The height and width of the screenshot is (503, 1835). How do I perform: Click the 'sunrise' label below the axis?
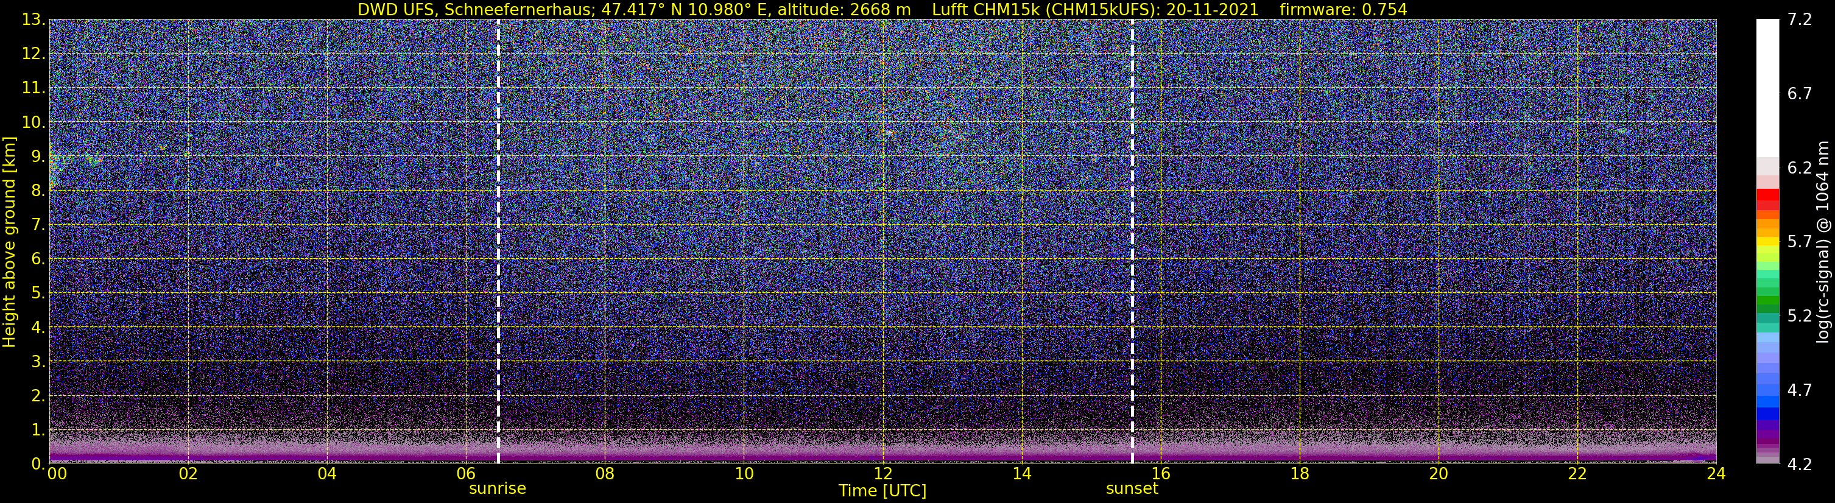coord(497,488)
